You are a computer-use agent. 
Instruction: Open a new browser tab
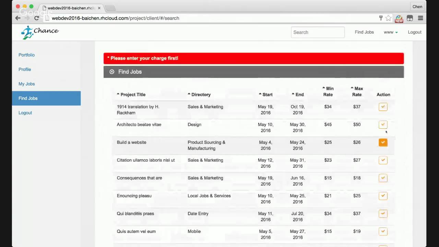tap(110, 8)
